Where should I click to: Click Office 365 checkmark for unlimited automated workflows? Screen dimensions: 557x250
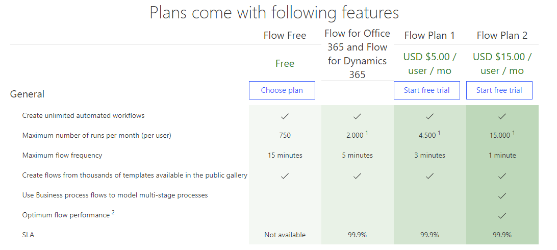tap(357, 116)
